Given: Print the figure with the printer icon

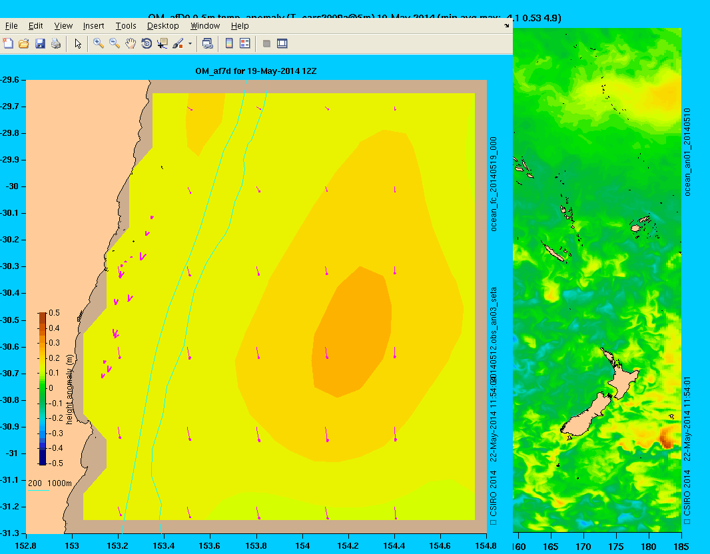Looking at the screenshot, I should pos(56,43).
